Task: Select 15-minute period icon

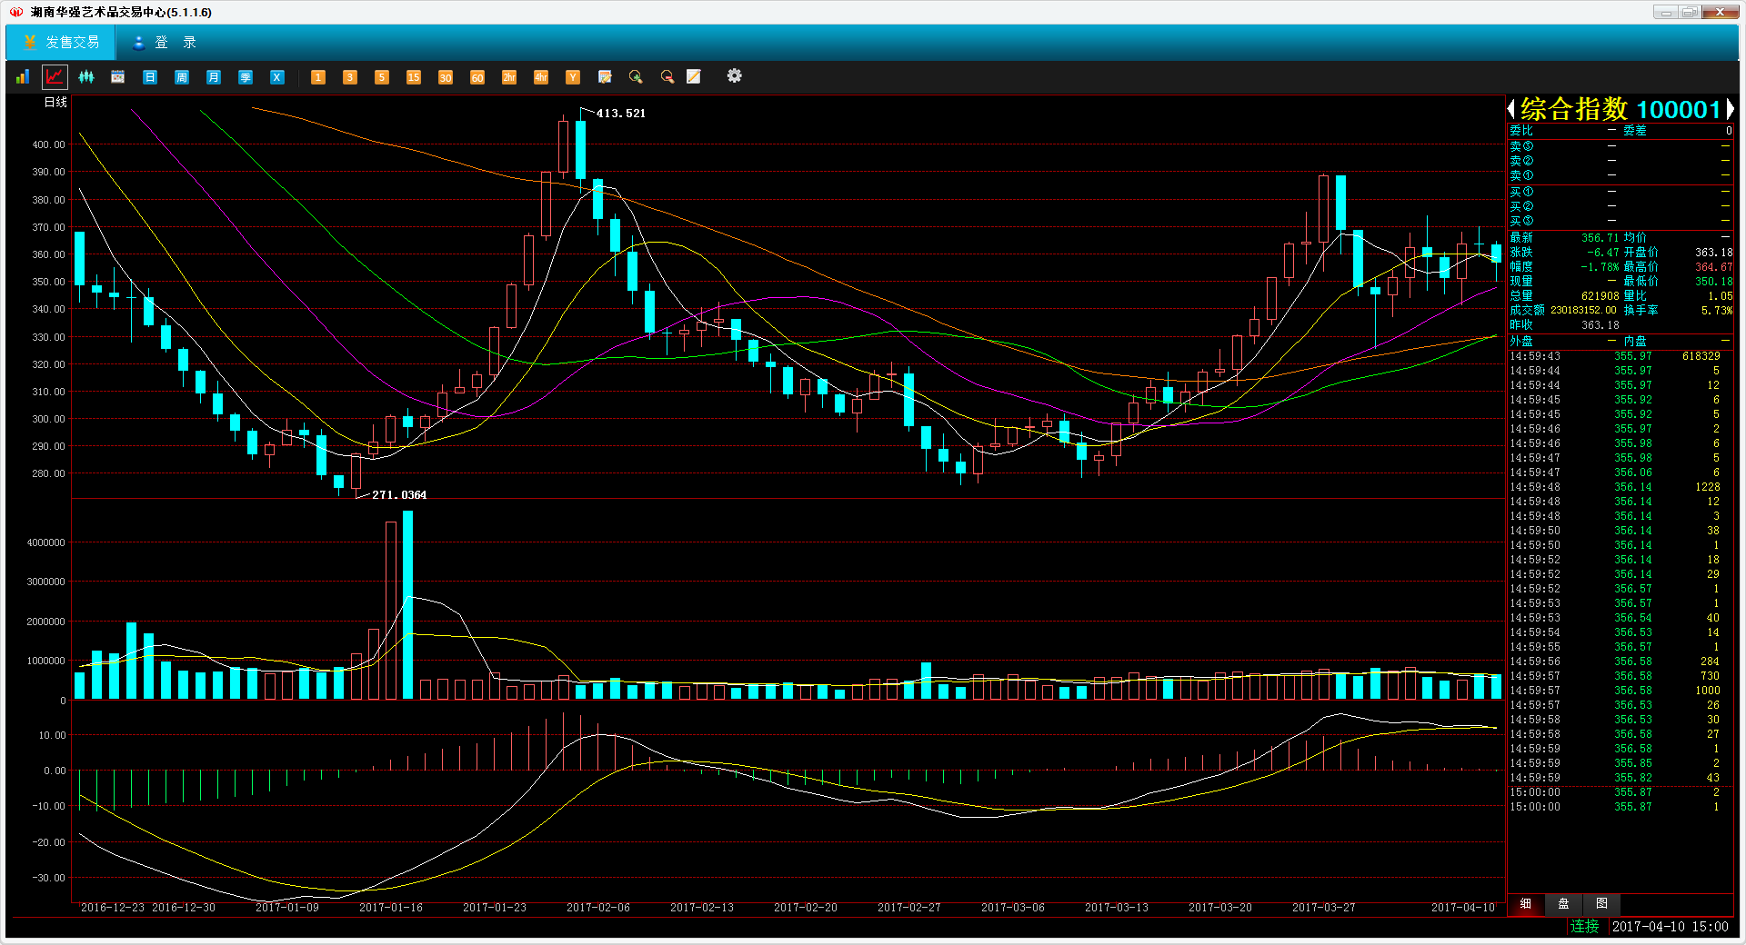Action: click(x=414, y=77)
